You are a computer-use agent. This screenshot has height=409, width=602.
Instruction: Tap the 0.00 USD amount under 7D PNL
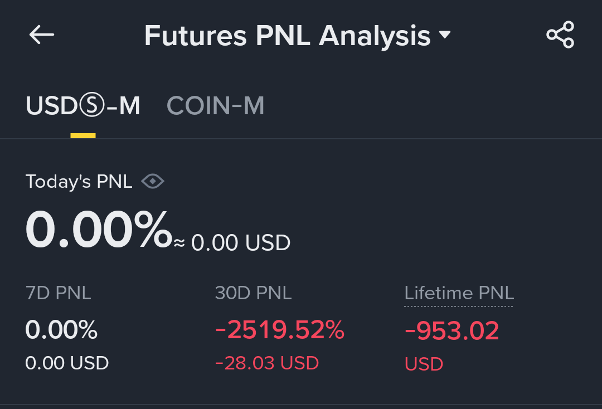67,363
